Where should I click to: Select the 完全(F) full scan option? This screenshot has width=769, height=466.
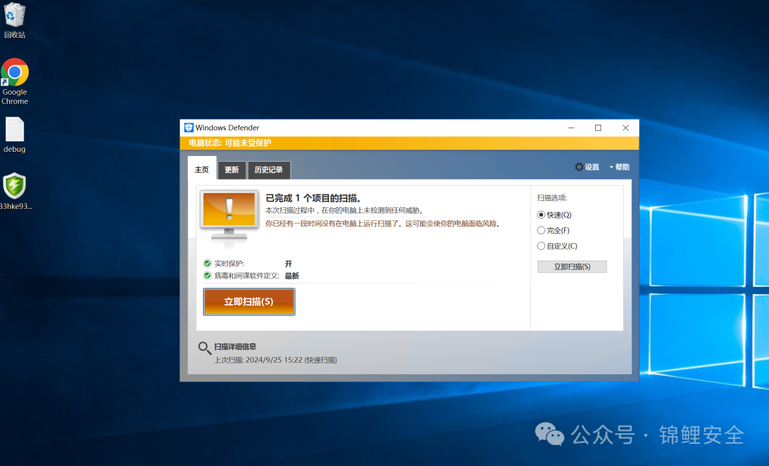click(554, 231)
